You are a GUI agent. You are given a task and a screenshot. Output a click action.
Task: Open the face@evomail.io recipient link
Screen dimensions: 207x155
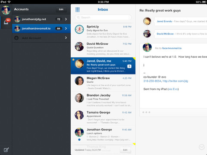click(x=172, y=48)
